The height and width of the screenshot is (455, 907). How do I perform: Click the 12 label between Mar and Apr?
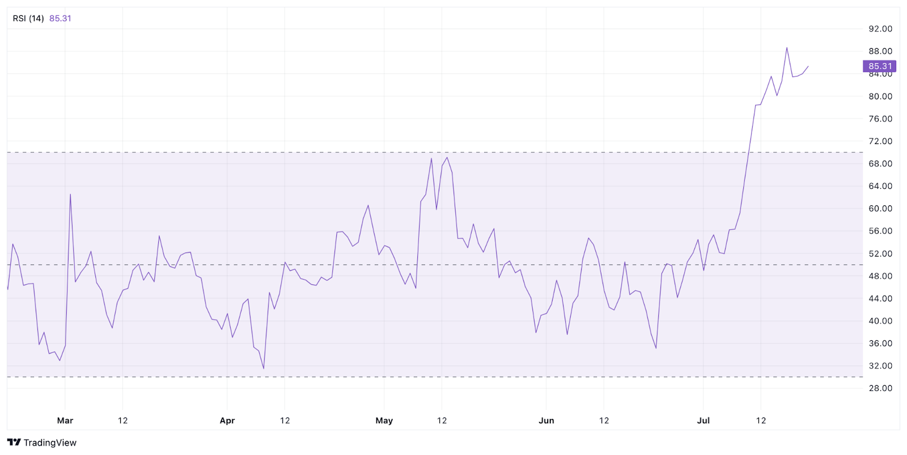pyautogui.click(x=123, y=420)
